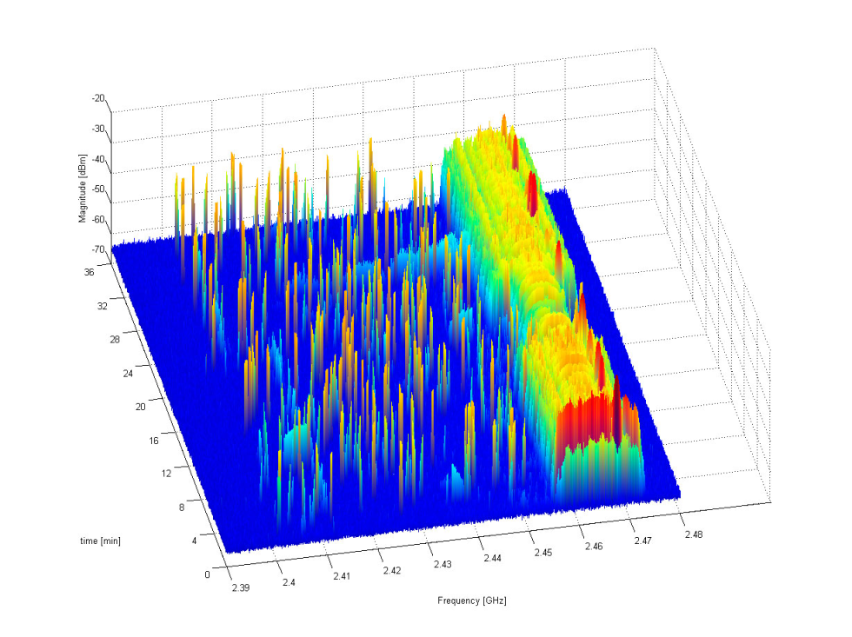Click the -70 magnitude tick label
852x637 pixels.
point(98,249)
